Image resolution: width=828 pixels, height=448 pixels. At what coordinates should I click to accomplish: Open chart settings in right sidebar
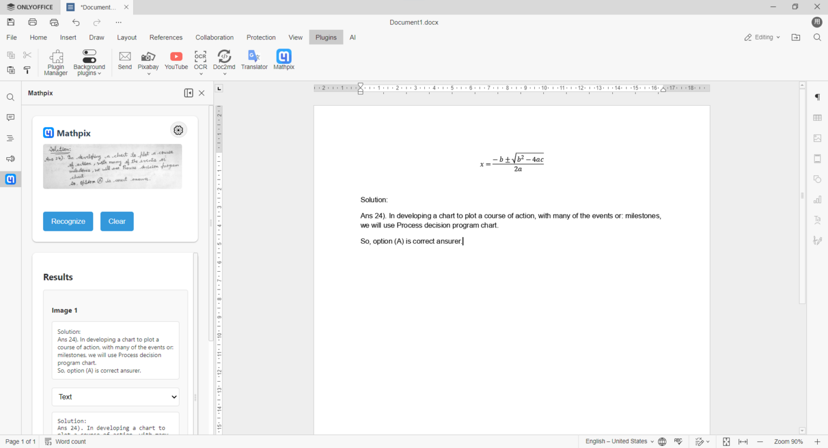(817, 199)
